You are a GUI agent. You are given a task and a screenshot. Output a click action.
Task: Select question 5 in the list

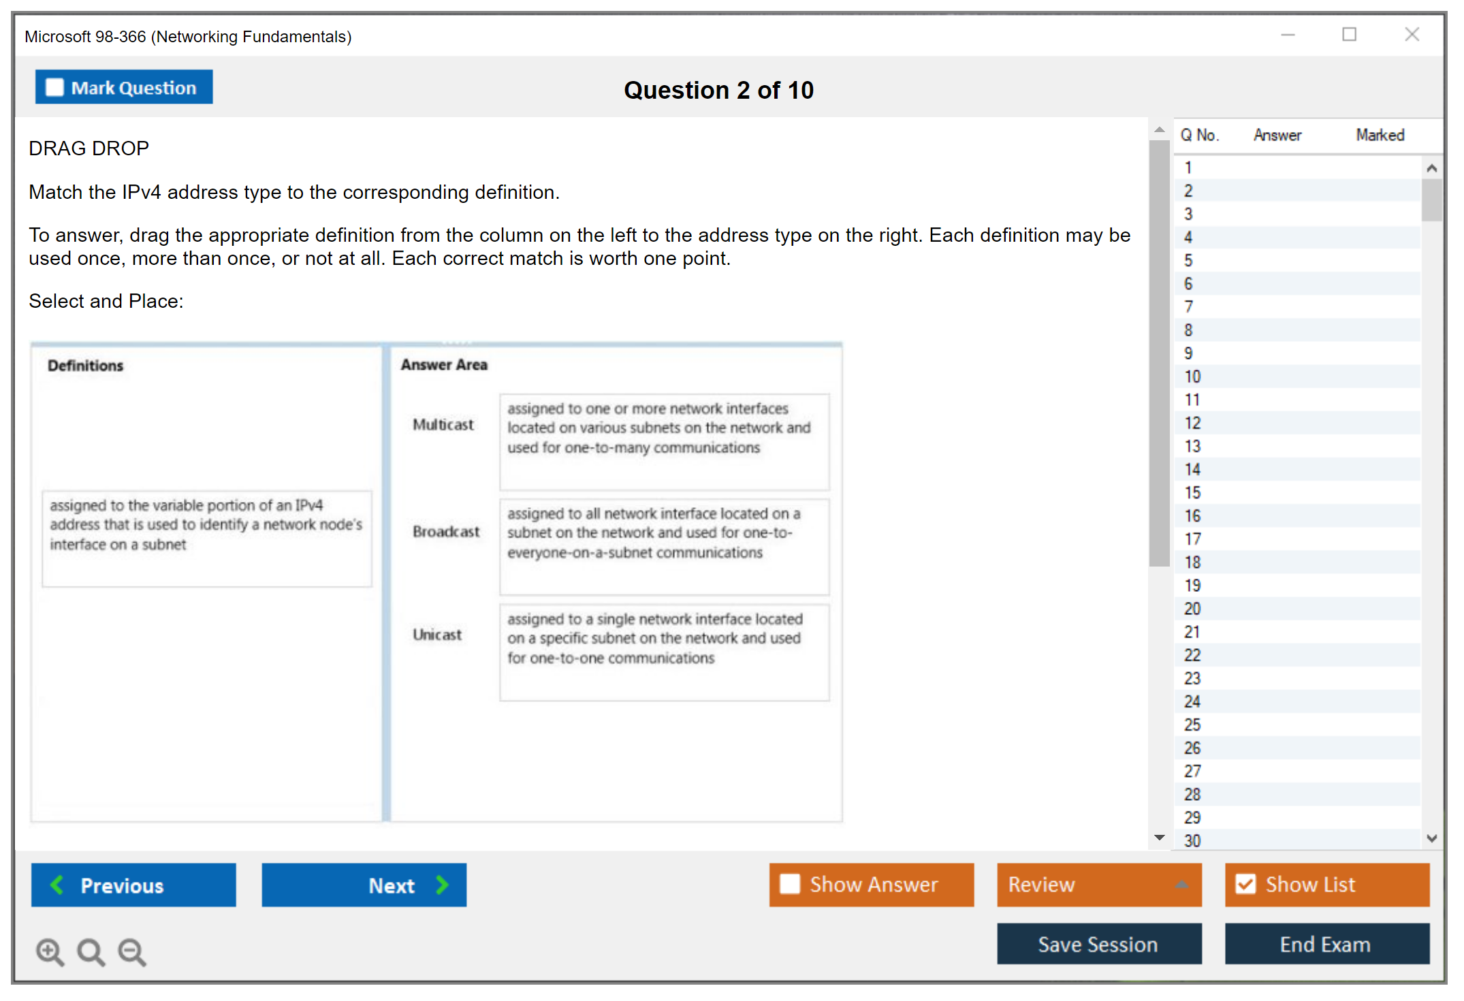click(x=1188, y=261)
